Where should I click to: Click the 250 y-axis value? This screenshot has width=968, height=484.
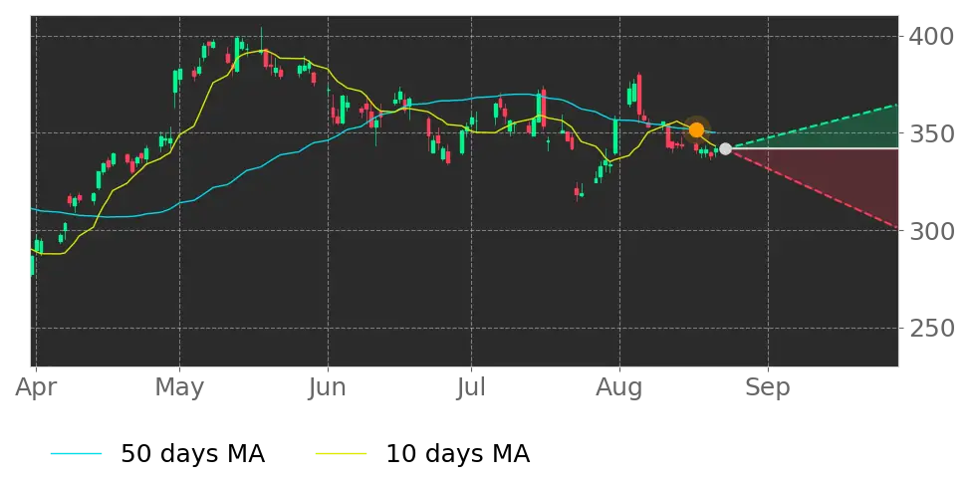pos(931,328)
